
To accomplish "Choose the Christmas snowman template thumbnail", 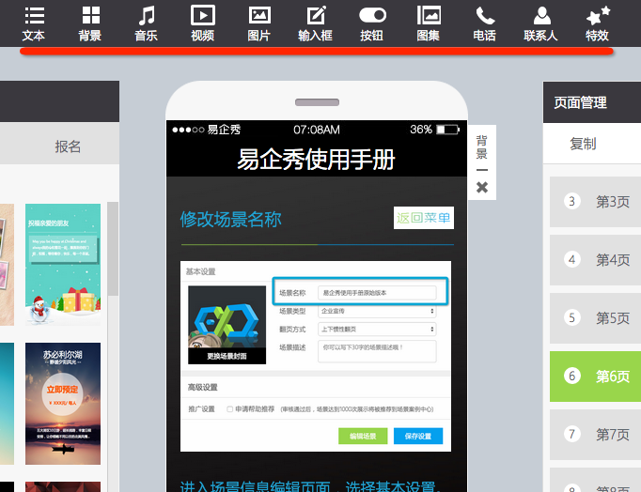I will click(x=63, y=265).
